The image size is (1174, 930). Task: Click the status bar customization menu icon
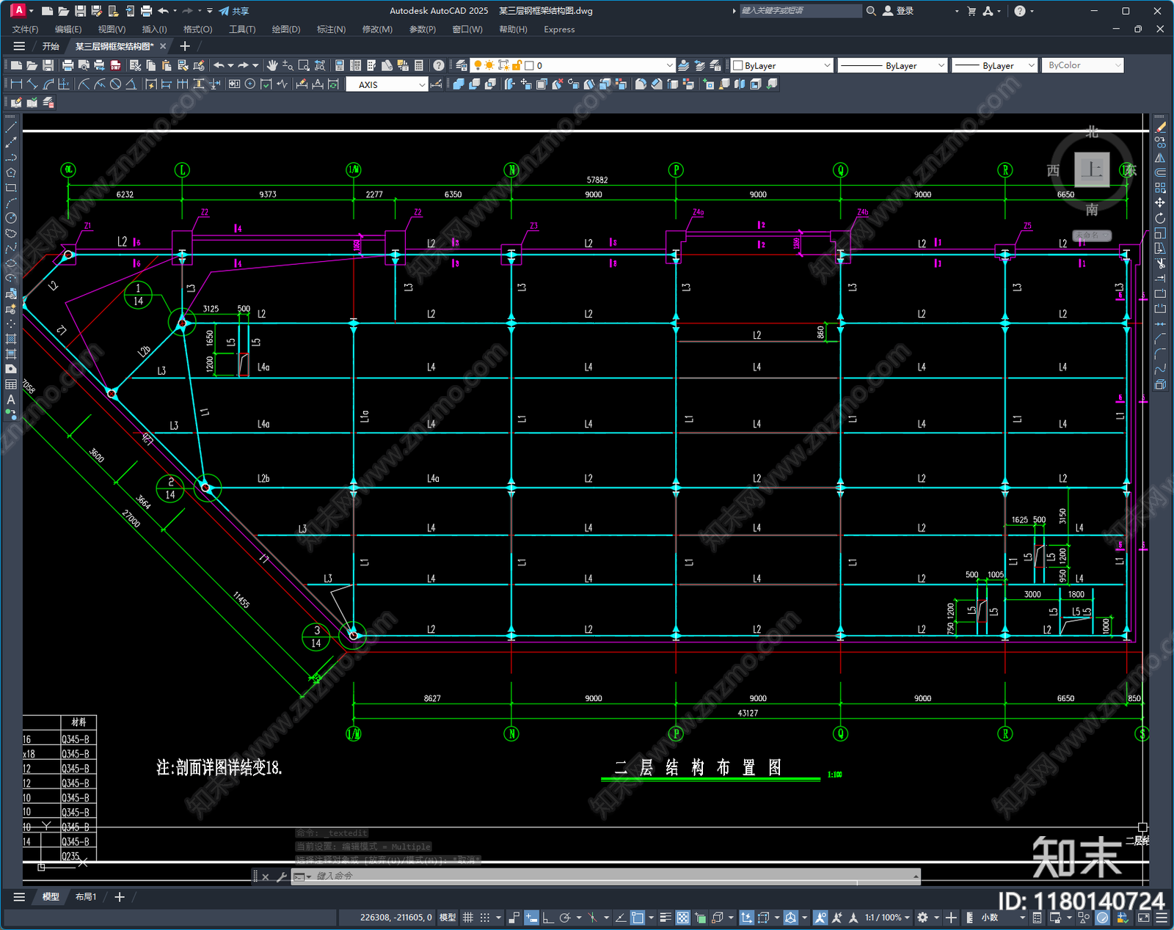click(x=1162, y=918)
